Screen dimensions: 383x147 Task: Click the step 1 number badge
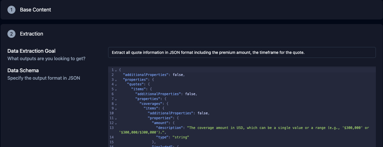[x=11, y=10]
